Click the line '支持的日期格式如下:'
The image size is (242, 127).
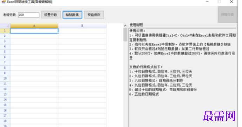tap(146, 67)
